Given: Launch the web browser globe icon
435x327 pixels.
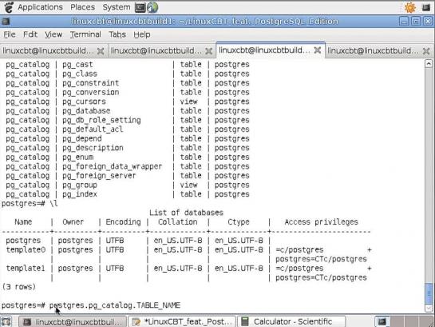Looking at the screenshot, I should tap(152, 7).
